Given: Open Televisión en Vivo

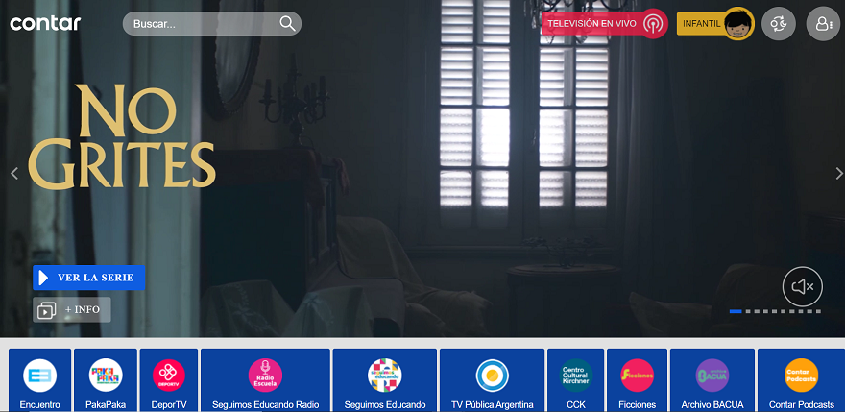Looking at the screenshot, I should [x=604, y=24].
